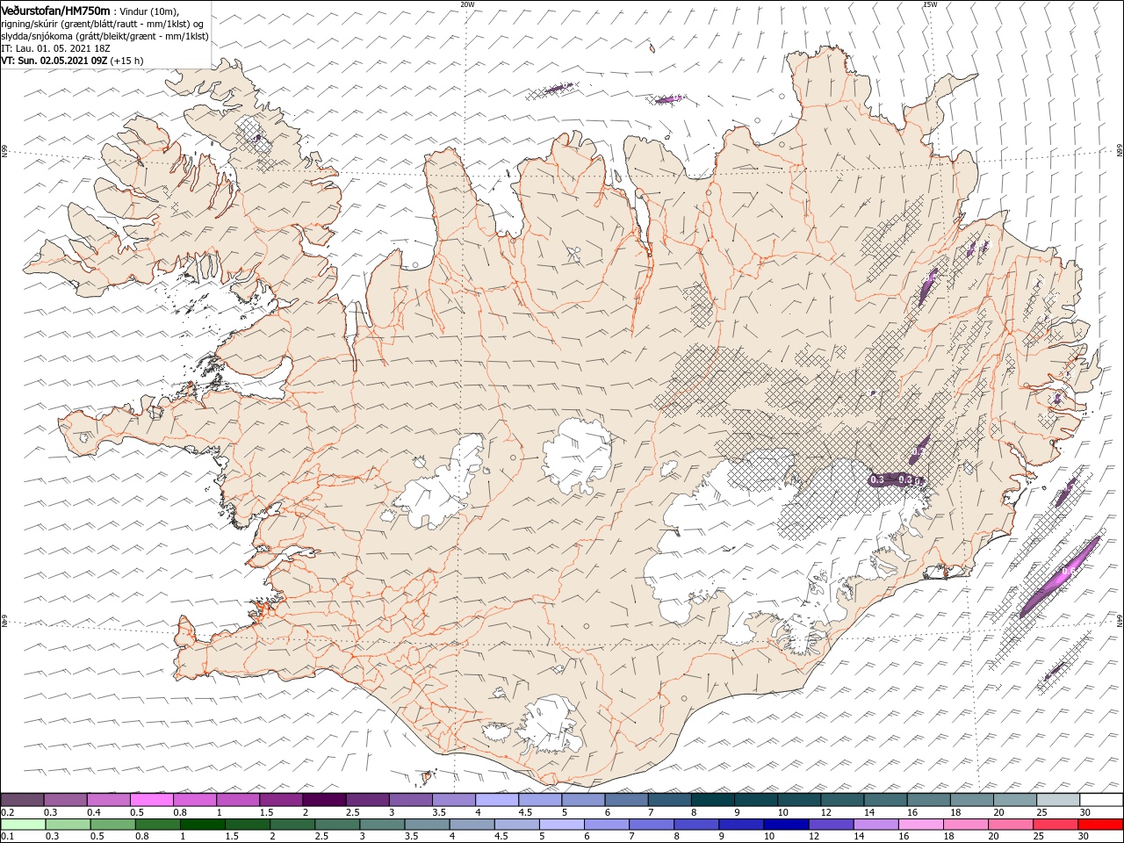Pick the white 30 swatch in the top legend row

[x=1101, y=800]
